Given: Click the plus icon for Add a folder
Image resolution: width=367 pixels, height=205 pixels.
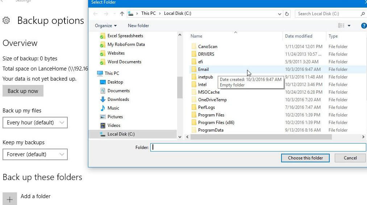Looking at the screenshot, I should 10,199.
